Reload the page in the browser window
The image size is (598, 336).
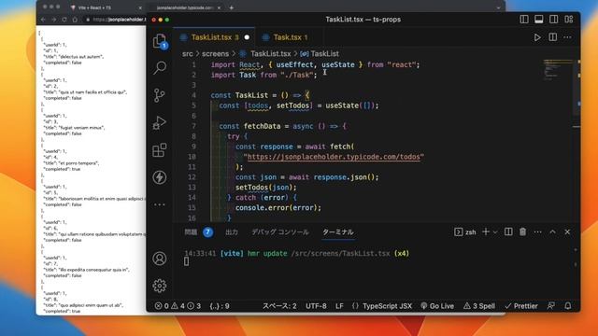64,20
